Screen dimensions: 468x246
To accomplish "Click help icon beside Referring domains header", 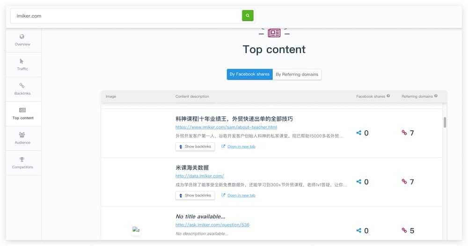I will tap(436, 96).
